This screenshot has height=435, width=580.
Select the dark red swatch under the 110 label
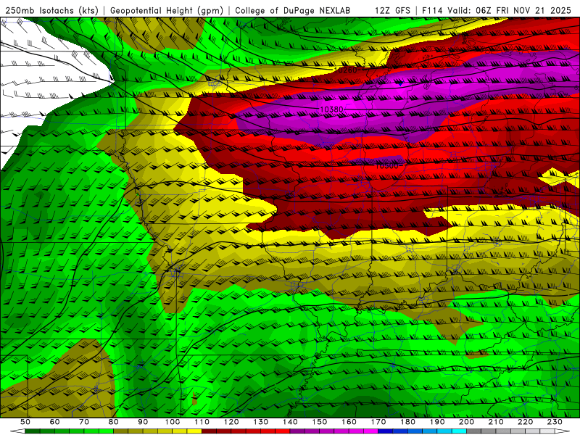(209, 431)
